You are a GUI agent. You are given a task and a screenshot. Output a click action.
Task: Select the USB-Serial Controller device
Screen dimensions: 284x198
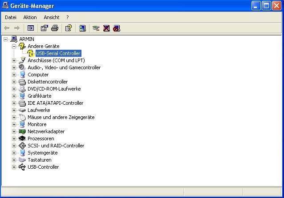[58, 53]
